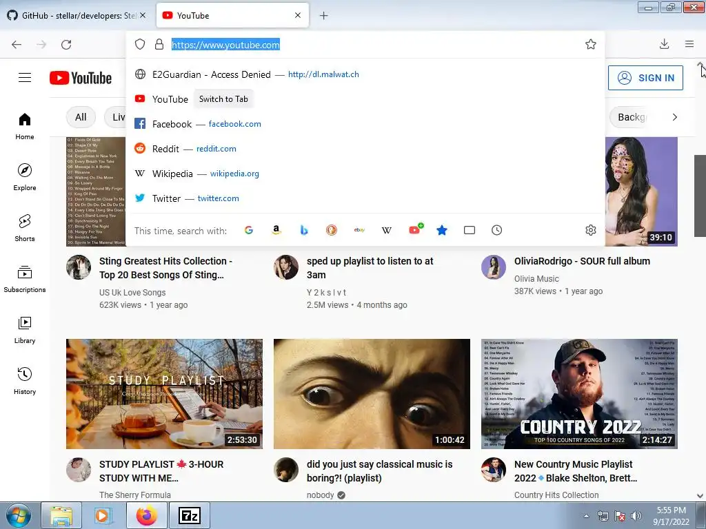Open the Firefox downloads icon

pyautogui.click(x=664, y=44)
